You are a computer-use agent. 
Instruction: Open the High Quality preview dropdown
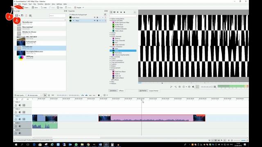(20, 95)
